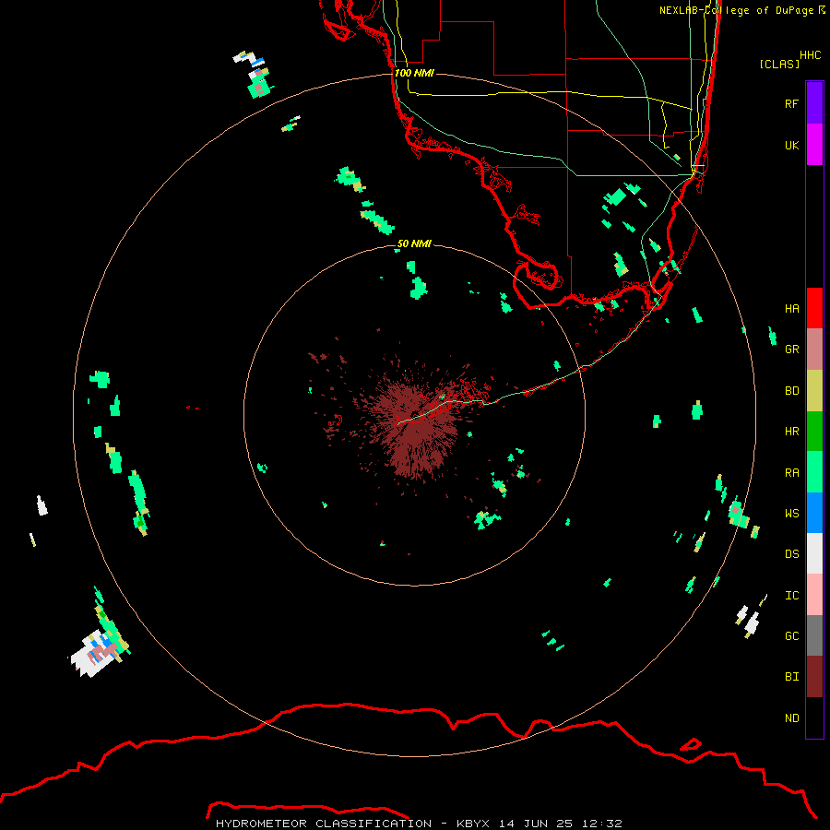Pick the HR heavy rain green swatch
The width and height of the screenshot is (830, 830).
click(x=814, y=432)
